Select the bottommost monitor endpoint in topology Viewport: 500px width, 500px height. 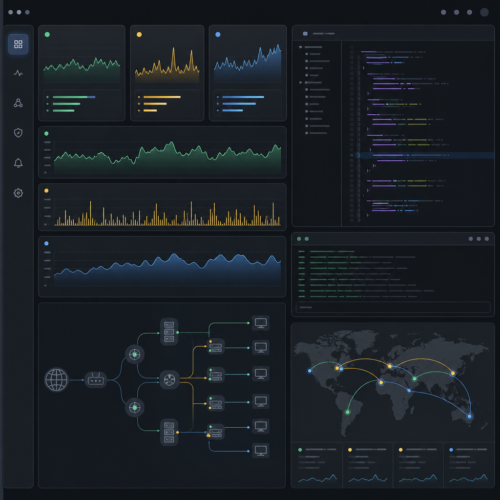click(261, 451)
